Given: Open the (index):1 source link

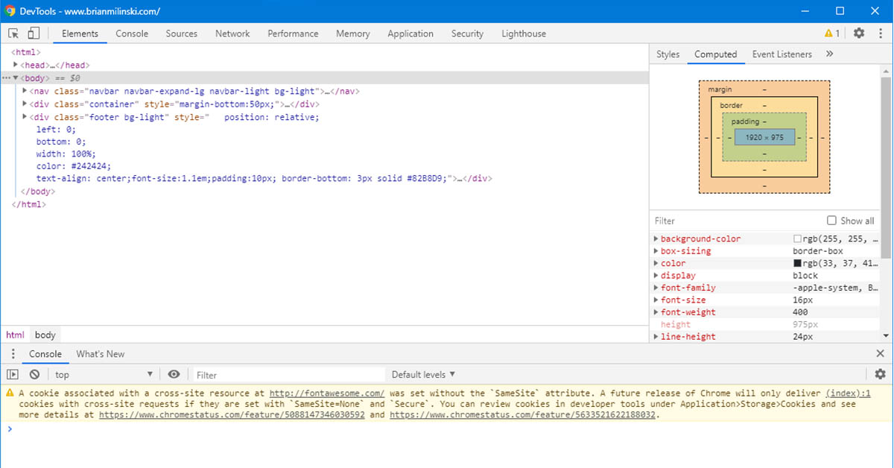Looking at the screenshot, I should (x=848, y=393).
